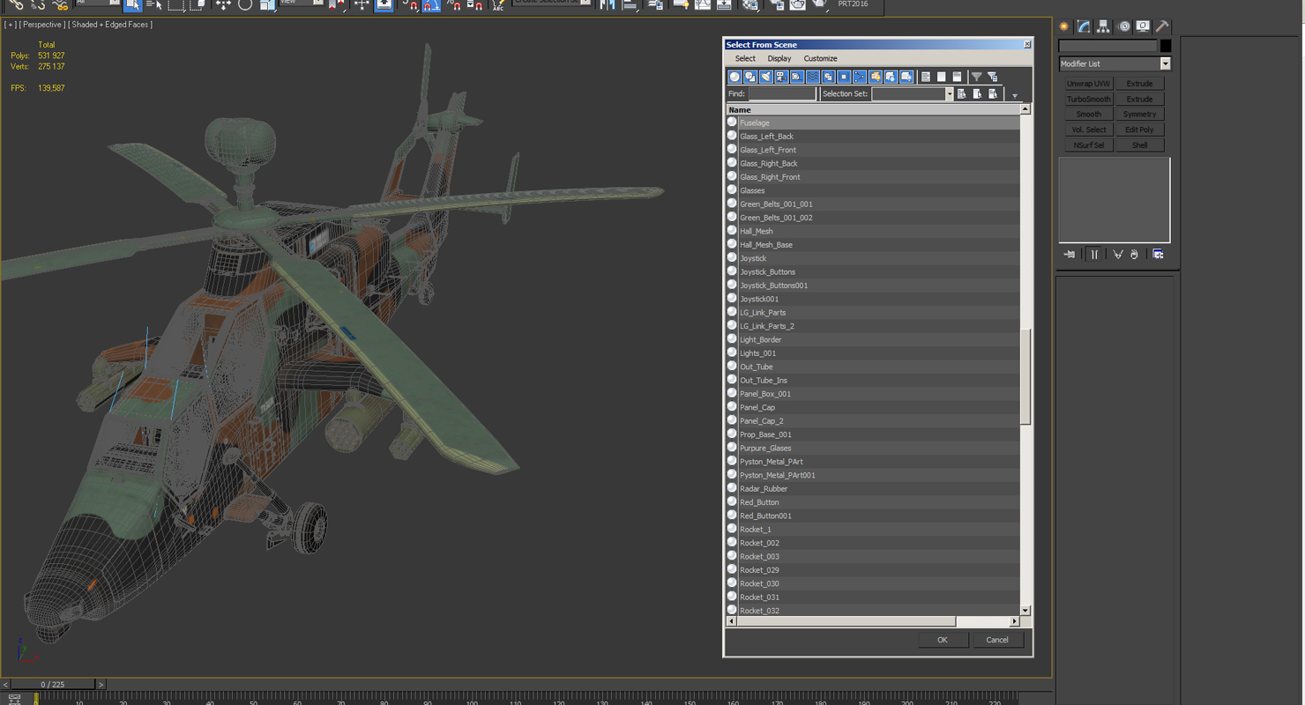Click the 0 / 225 time slider
The height and width of the screenshot is (705, 1305).
[x=52, y=684]
